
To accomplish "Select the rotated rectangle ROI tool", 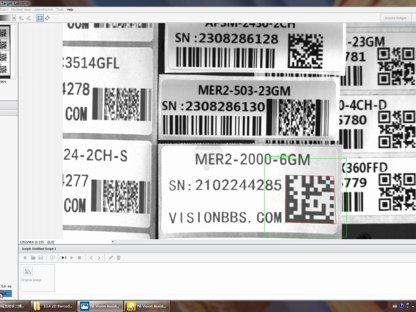I will (48, 18).
